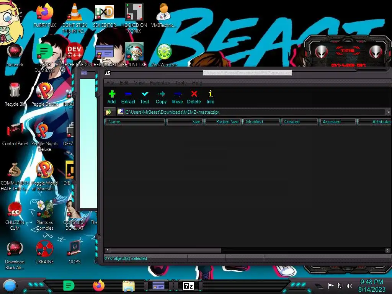Sort by the Accessed column header
This screenshot has height=294, width=392.
point(338,122)
